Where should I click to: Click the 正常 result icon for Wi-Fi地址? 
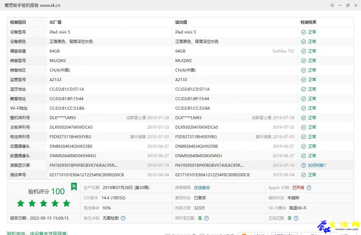304,108
